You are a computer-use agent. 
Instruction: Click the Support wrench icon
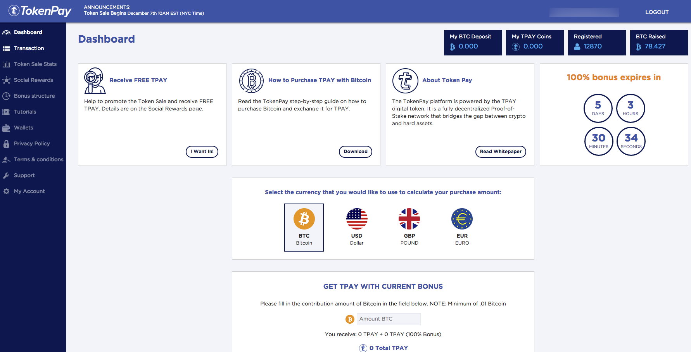tap(6, 176)
